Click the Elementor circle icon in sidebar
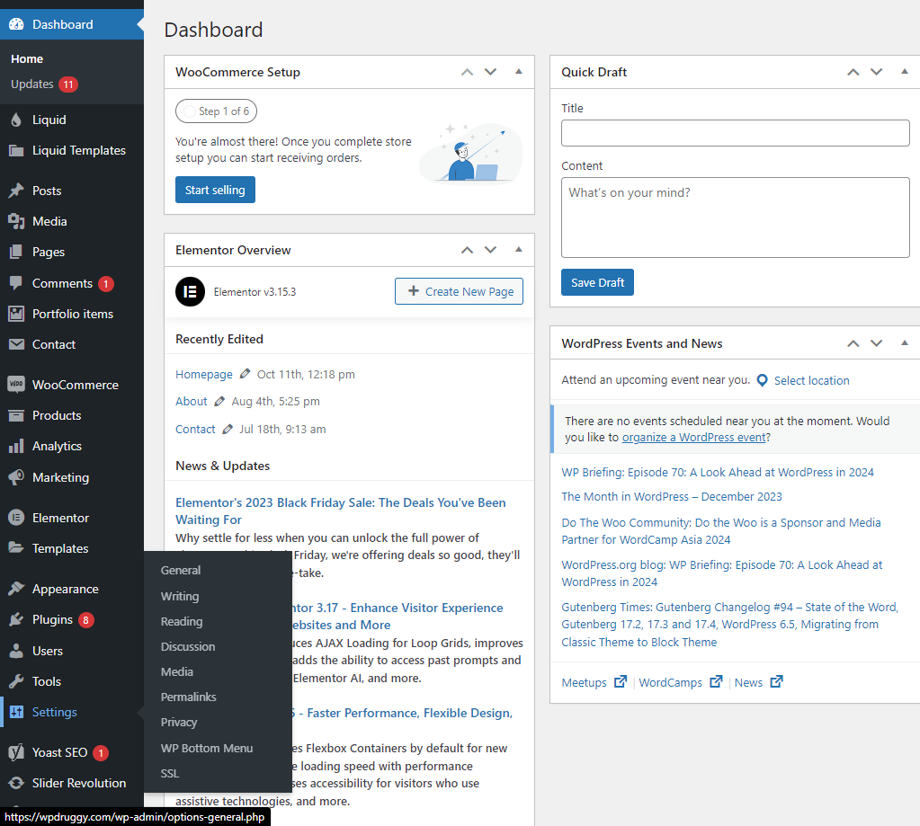Viewport: 920px width, 826px height. (16, 518)
